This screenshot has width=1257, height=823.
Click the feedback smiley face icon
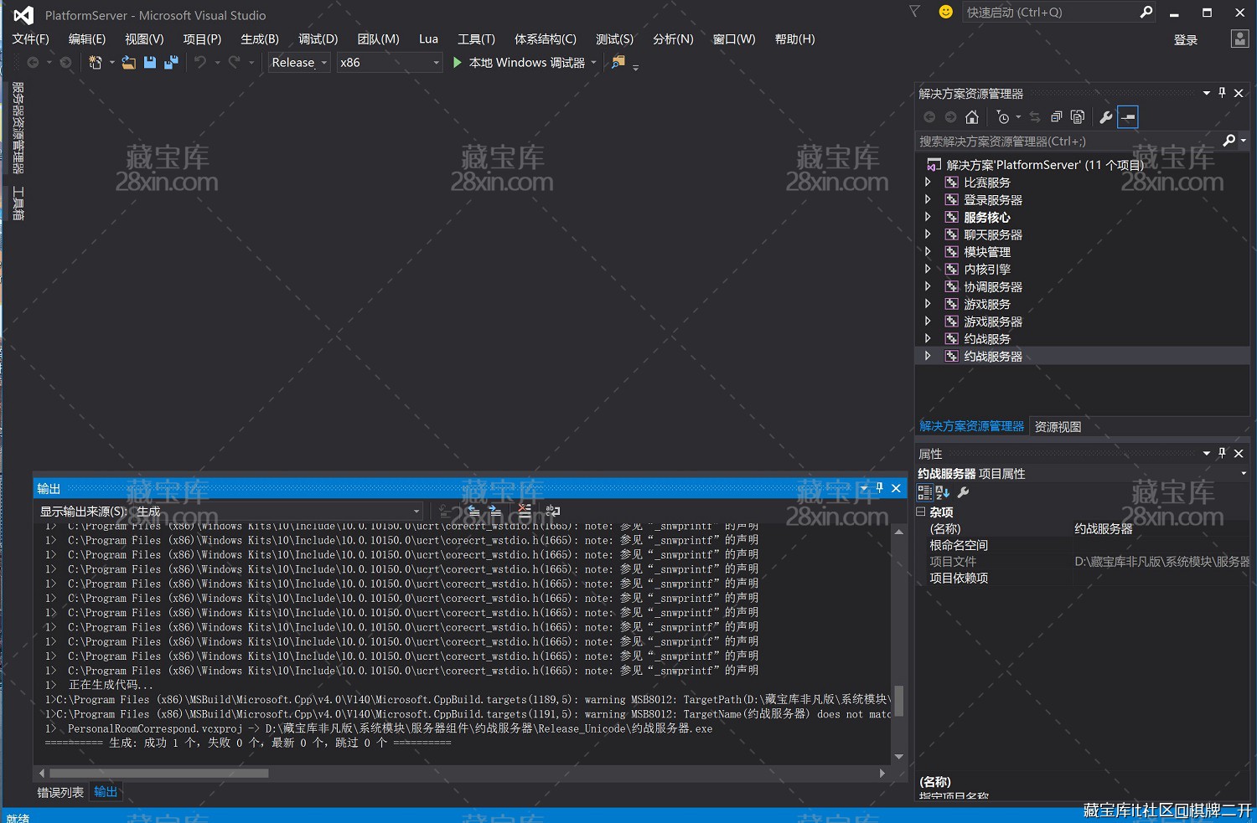click(x=945, y=12)
